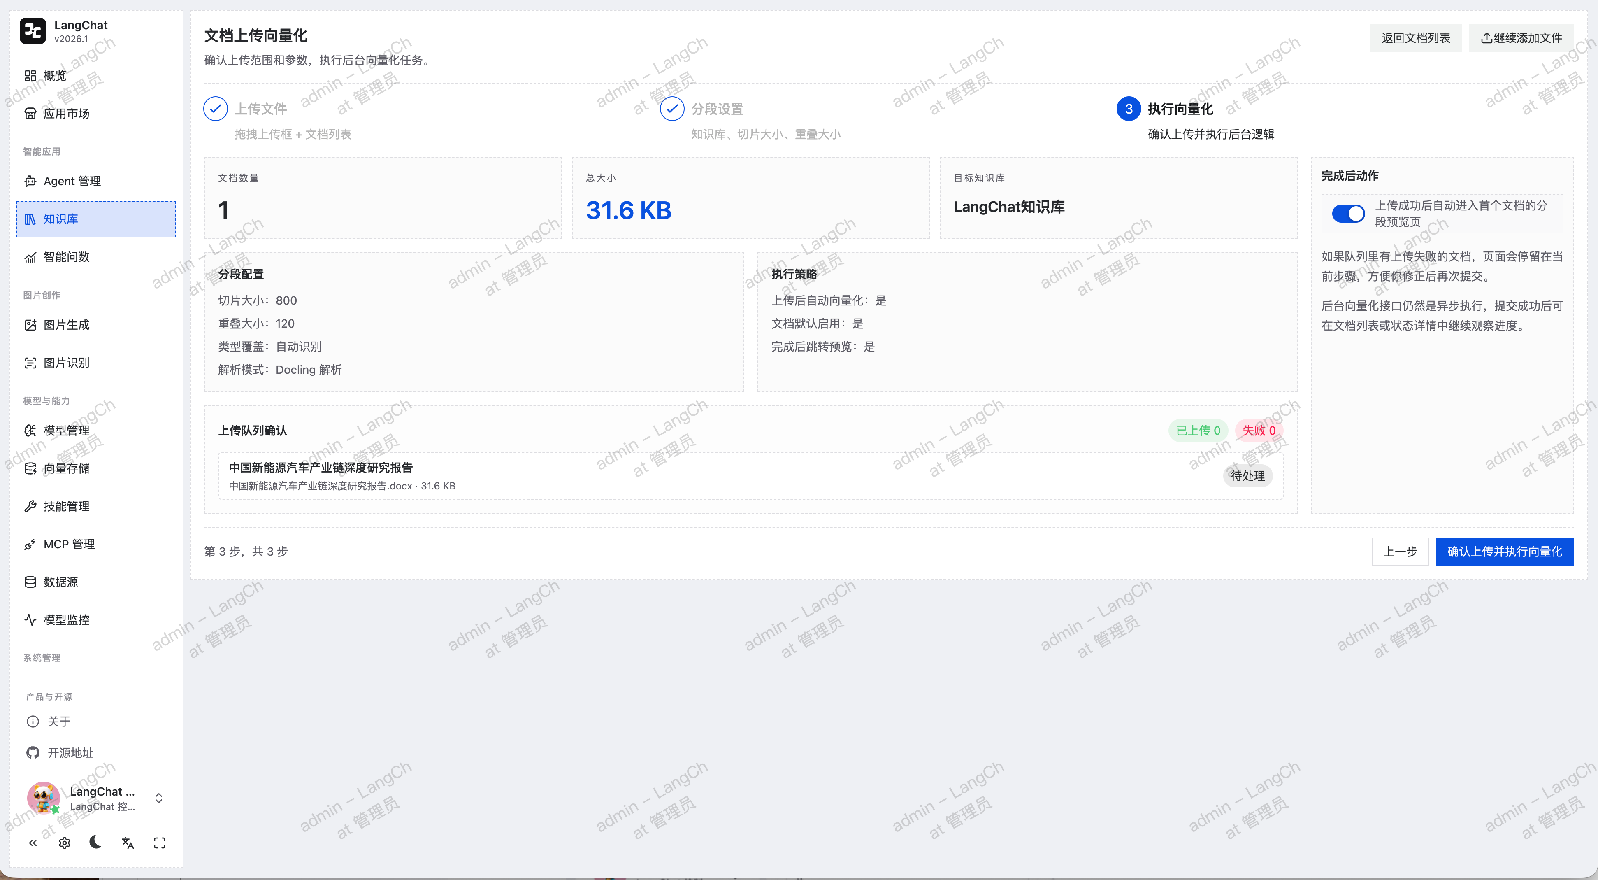
Task: Go back with 上一步 button
Action: click(x=1400, y=552)
